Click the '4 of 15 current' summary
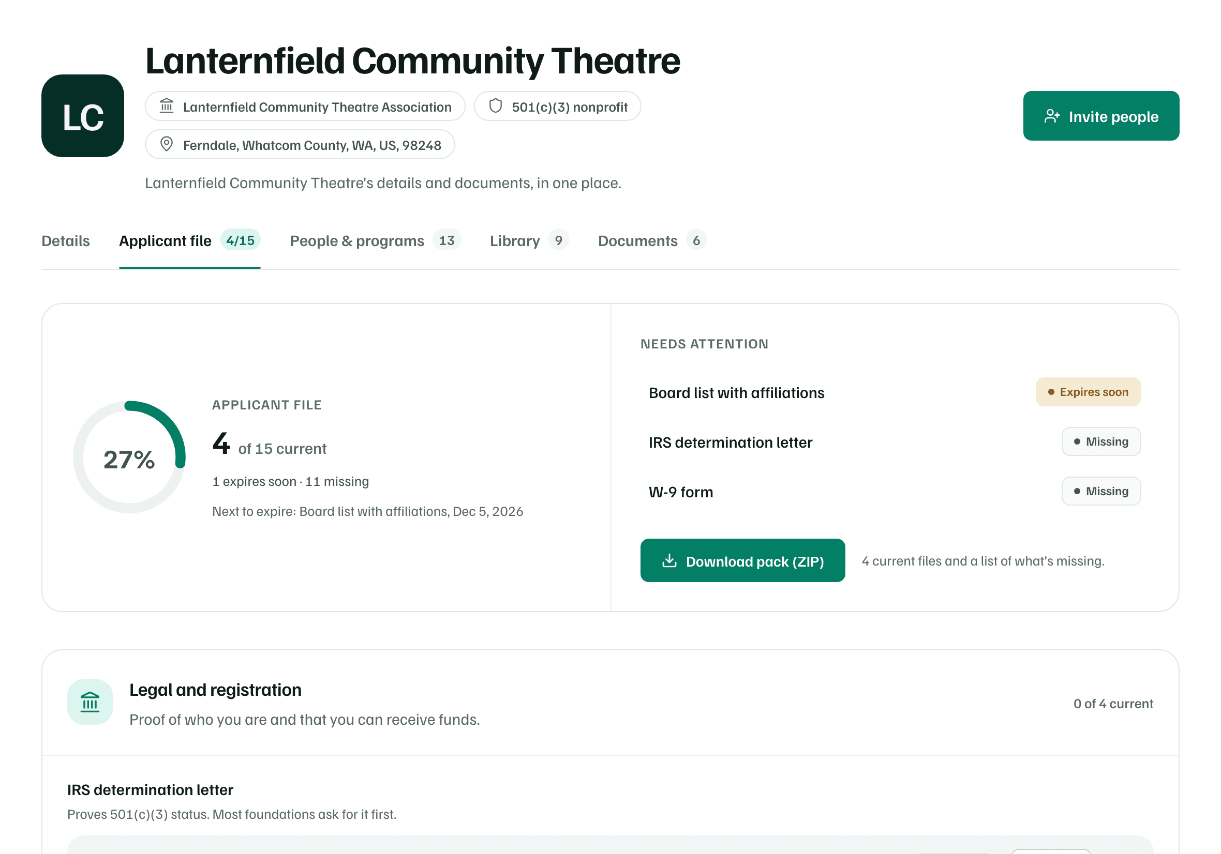This screenshot has width=1221, height=854. pyautogui.click(x=269, y=444)
